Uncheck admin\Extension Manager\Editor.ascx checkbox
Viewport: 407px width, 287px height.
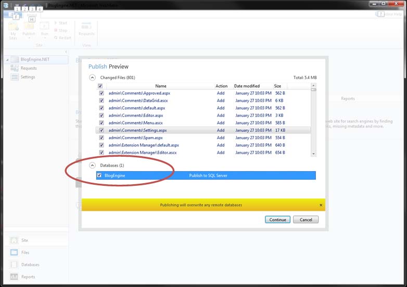pyautogui.click(x=101, y=153)
